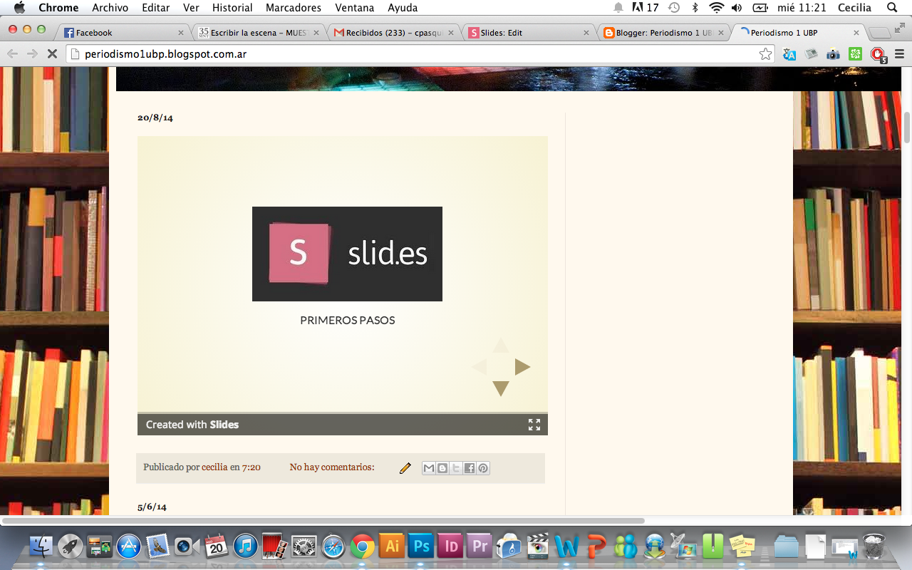The height and width of the screenshot is (570, 912).
Task: Open the Ventana menu
Action: point(354,8)
